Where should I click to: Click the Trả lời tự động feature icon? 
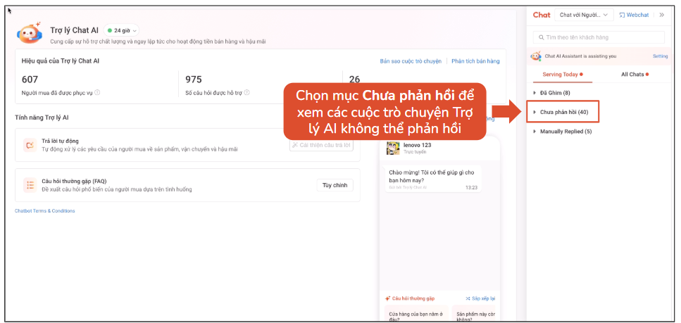[x=30, y=145]
